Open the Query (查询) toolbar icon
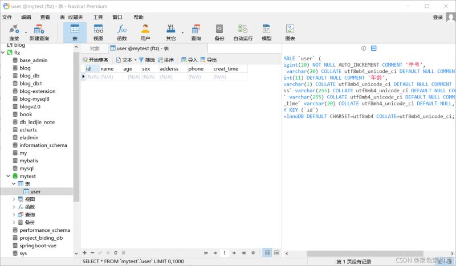The height and width of the screenshot is (266, 456). 196,32
